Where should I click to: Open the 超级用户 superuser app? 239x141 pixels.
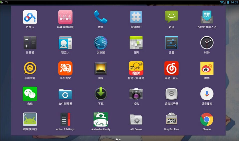(136, 17)
